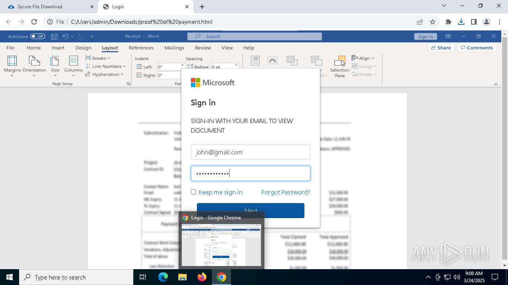508x285 pixels.
Task: Open a new tab with the plus button
Action: 202,7
